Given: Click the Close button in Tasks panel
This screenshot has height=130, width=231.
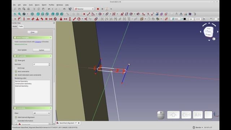Looking at the screenshot, I should click(32, 32).
